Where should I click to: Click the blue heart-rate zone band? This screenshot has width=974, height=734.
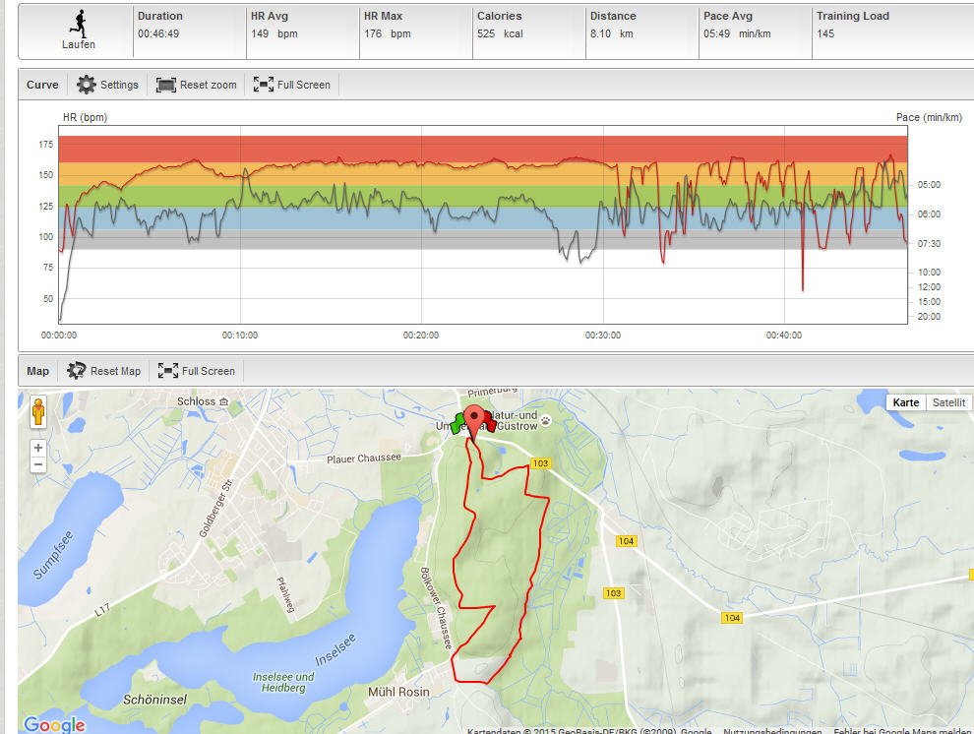pos(483,218)
